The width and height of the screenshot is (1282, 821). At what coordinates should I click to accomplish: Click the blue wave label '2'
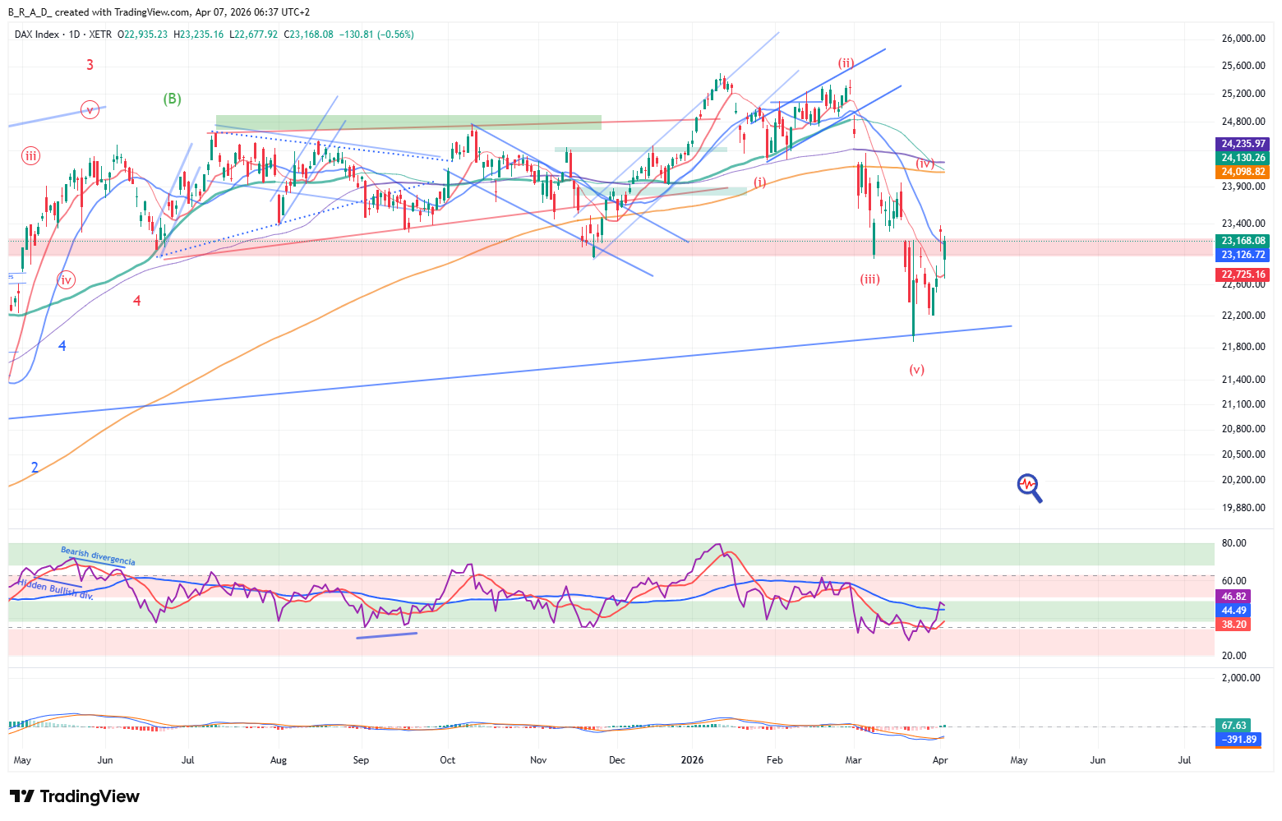point(35,468)
